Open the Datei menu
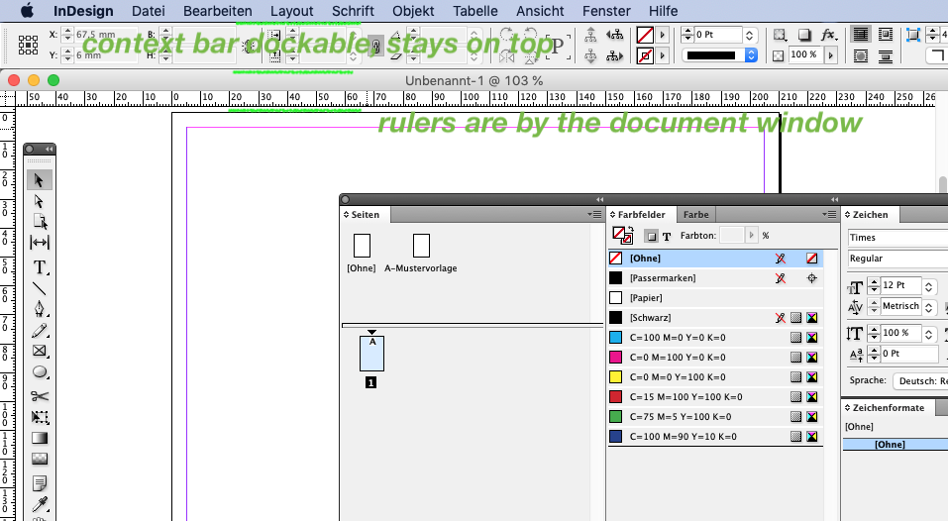The width and height of the screenshot is (948, 521). click(149, 11)
